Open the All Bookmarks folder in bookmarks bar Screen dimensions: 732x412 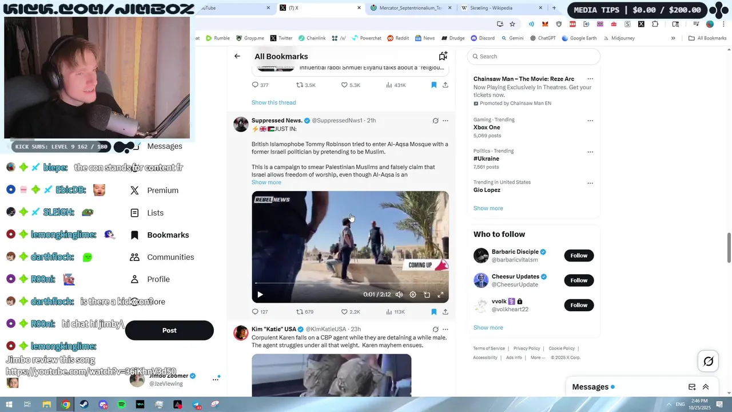click(x=707, y=38)
